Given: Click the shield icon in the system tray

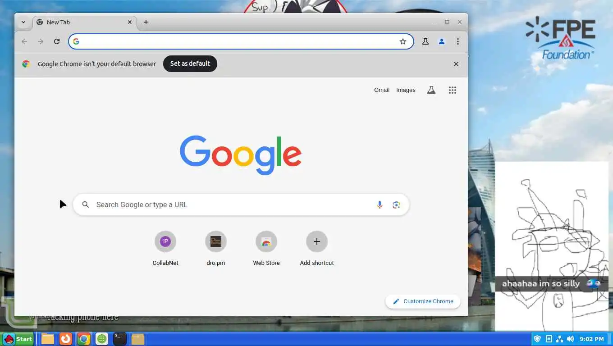Looking at the screenshot, I should [537, 339].
